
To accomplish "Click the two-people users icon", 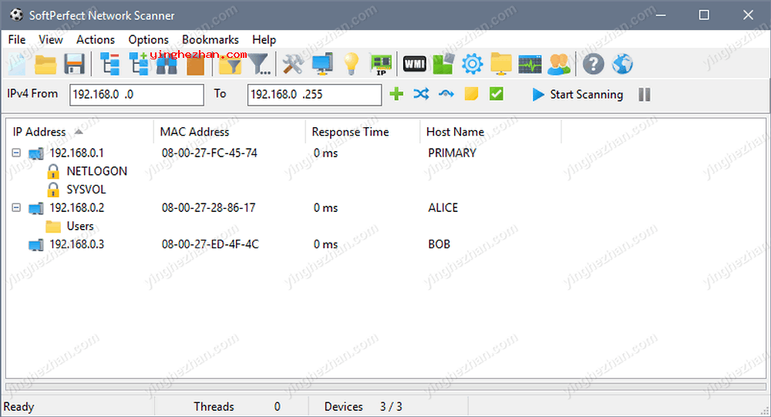I will (559, 64).
